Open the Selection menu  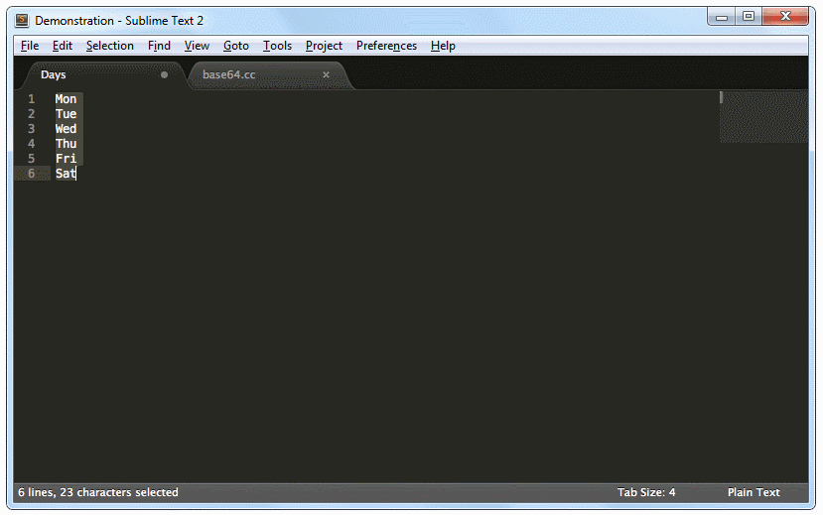pyautogui.click(x=109, y=46)
